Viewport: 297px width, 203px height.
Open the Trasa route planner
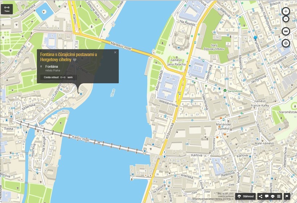click(7, 9)
